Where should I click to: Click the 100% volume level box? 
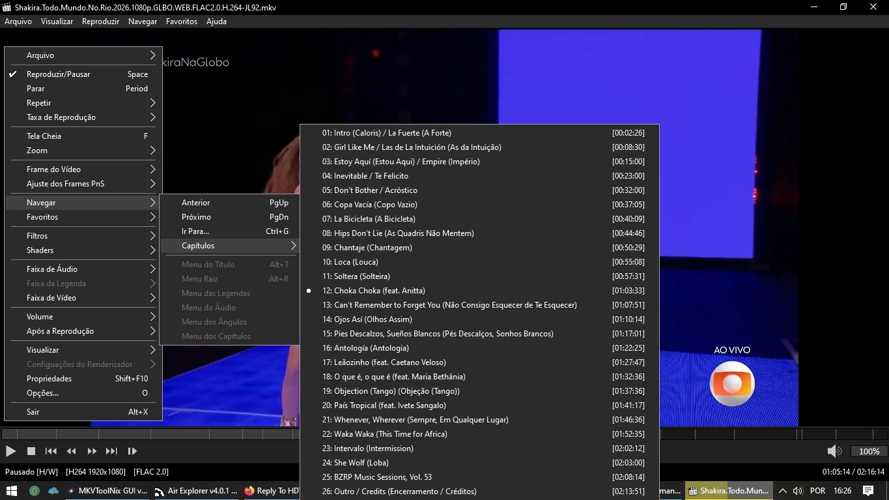(x=869, y=451)
